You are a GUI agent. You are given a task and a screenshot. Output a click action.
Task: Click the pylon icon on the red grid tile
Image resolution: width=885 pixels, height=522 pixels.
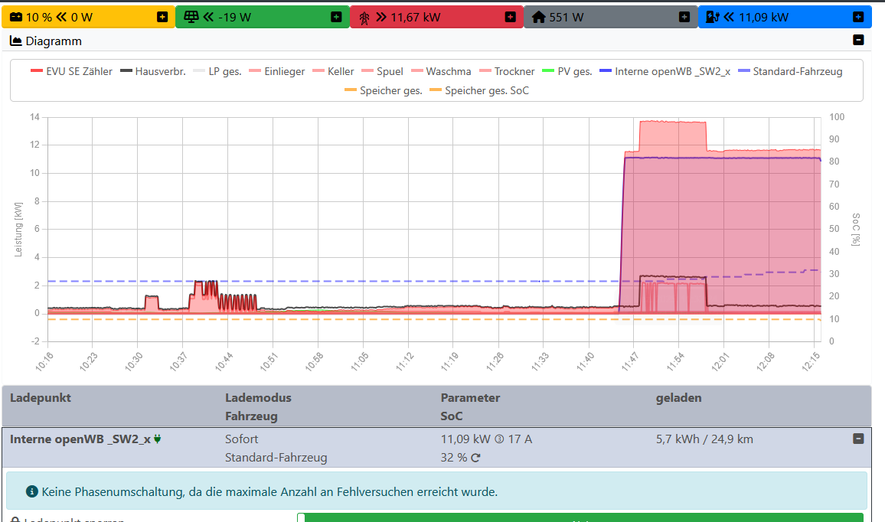point(364,16)
